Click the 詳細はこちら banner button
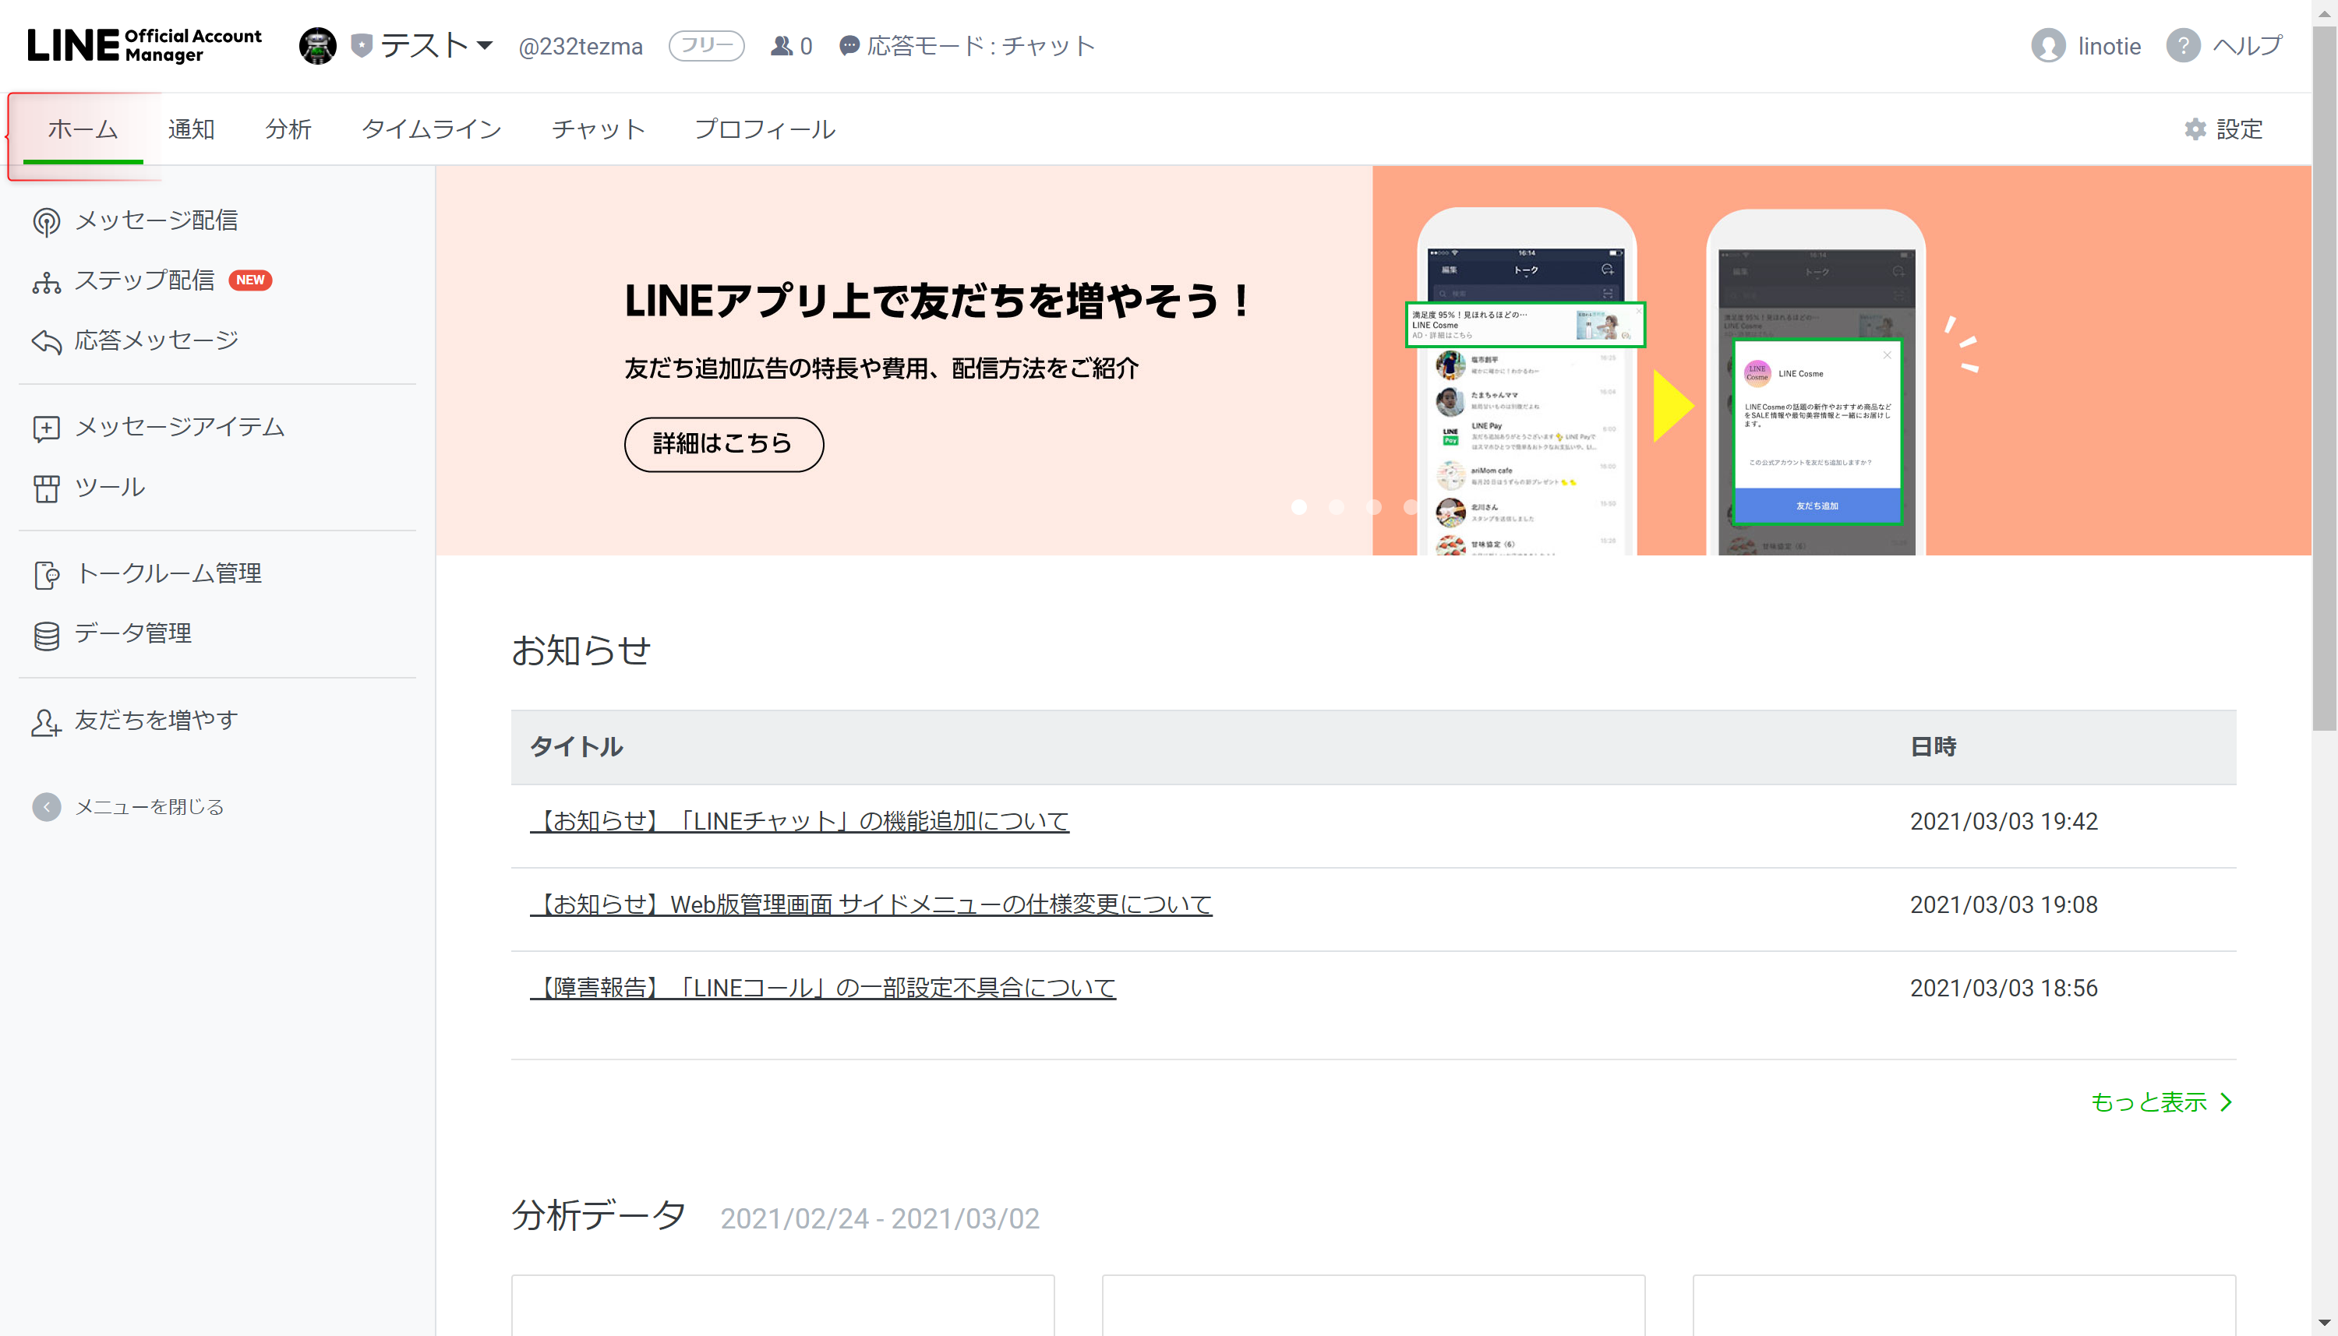This screenshot has width=2338, height=1336. (723, 444)
